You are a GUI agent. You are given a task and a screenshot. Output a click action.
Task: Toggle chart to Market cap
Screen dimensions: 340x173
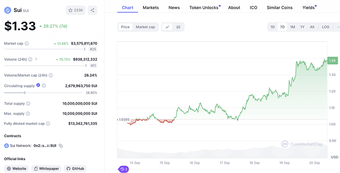tap(145, 27)
